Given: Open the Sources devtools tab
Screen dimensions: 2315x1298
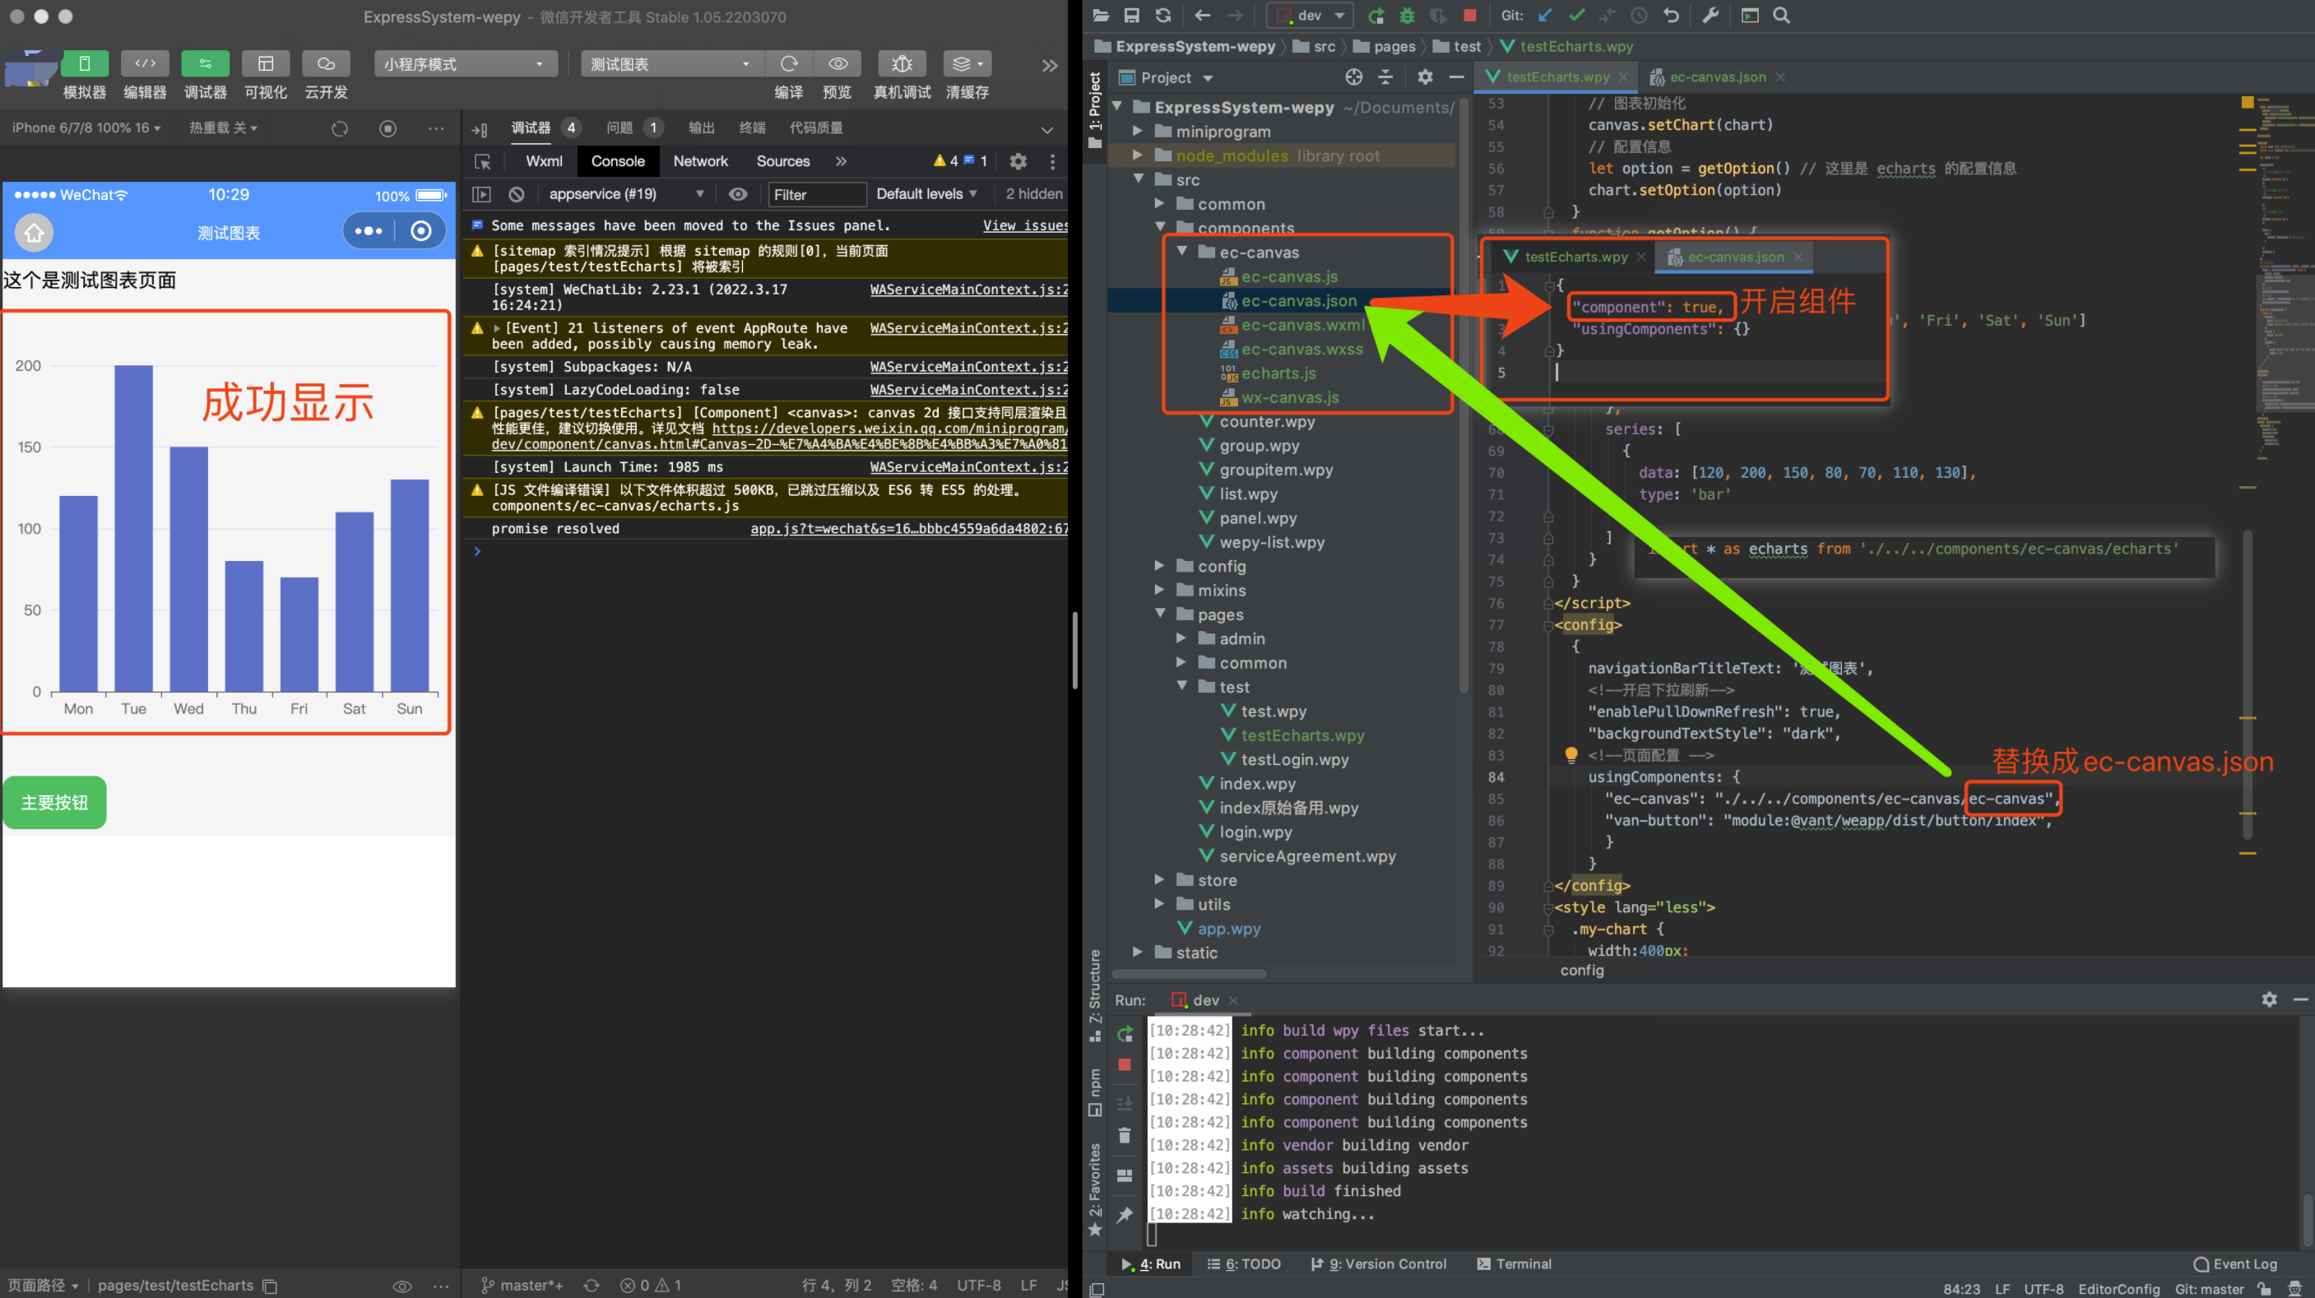Looking at the screenshot, I should pos(782,162).
